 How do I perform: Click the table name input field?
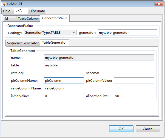(99, 65)
